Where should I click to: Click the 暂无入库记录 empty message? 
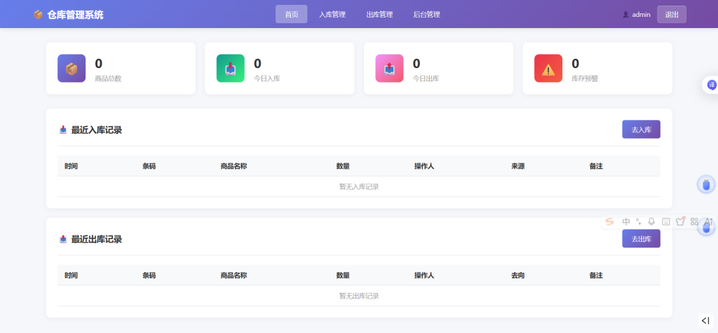[x=359, y=186]
